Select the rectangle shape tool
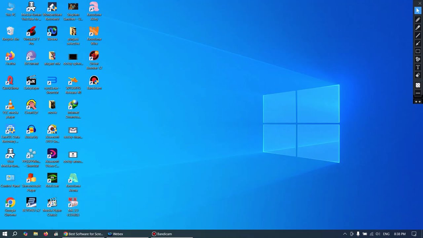 [x=418, y=51]
